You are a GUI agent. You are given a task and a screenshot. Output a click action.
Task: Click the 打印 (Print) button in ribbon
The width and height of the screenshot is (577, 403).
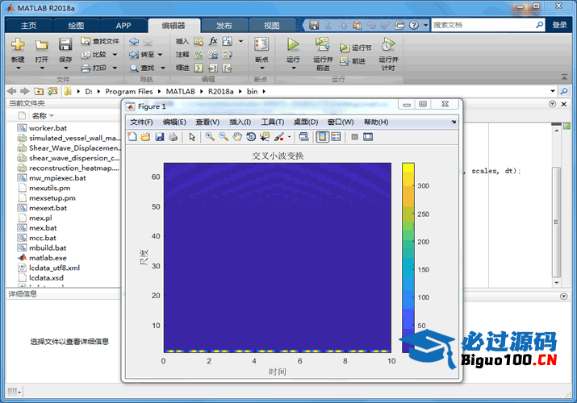point(94,68)
